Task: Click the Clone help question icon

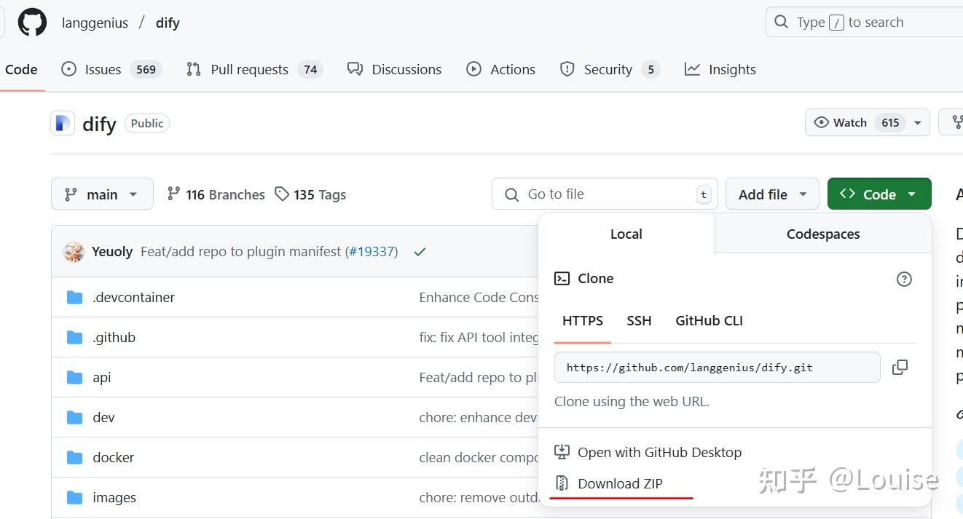Action: pyautogui.click(x=904, y=279)
